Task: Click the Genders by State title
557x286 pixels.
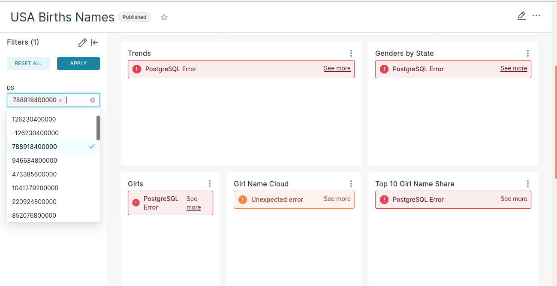Action: coord(404,53)
